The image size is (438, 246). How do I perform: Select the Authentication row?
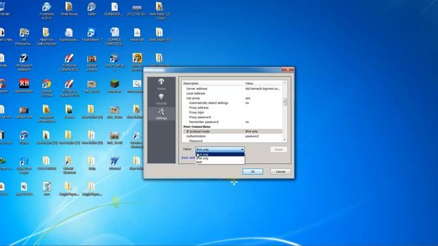tap(233, 136)
